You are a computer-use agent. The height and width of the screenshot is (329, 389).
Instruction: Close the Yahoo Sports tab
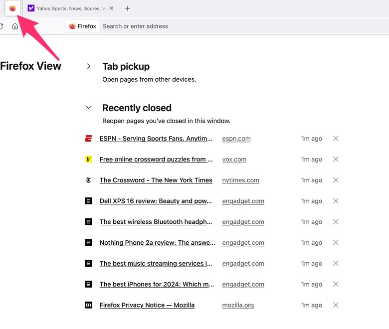pyautogui.click(x=112, y=8)
